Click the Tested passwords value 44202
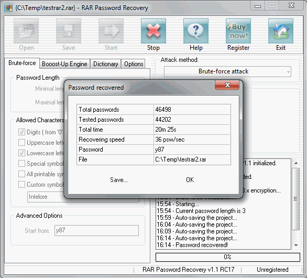The image size is (307, 278). (163, 120)
